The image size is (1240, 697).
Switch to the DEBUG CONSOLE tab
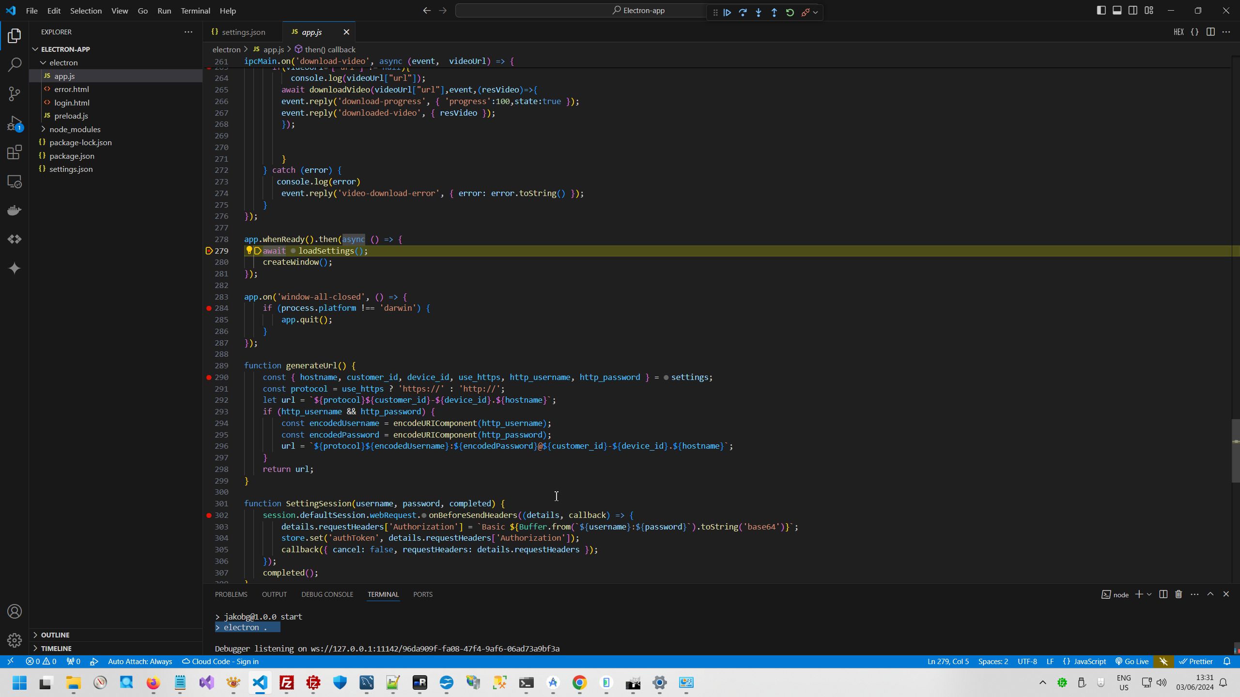(327, 594)
